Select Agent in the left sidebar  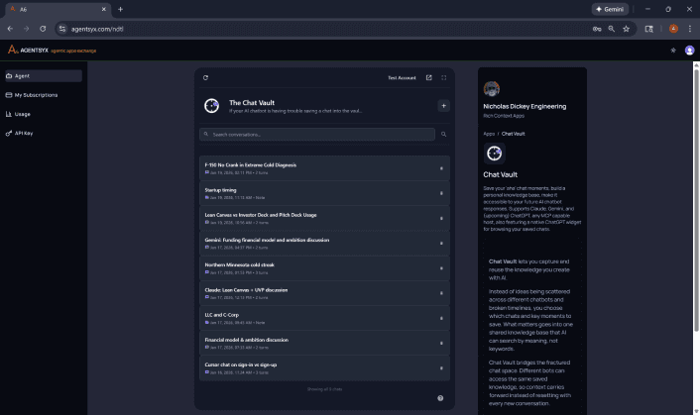tap(44, 76)
